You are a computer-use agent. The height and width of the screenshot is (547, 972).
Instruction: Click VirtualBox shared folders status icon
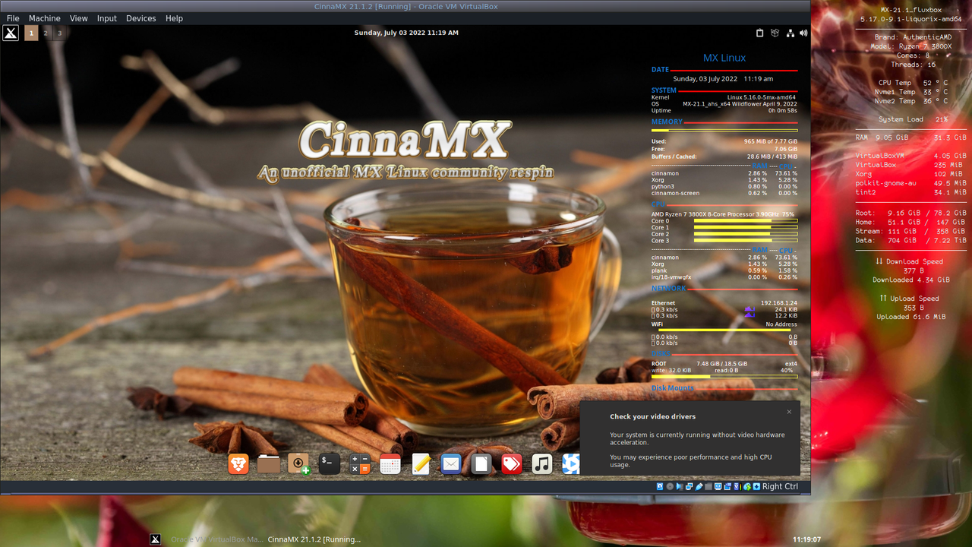click(x=708, y=486)
